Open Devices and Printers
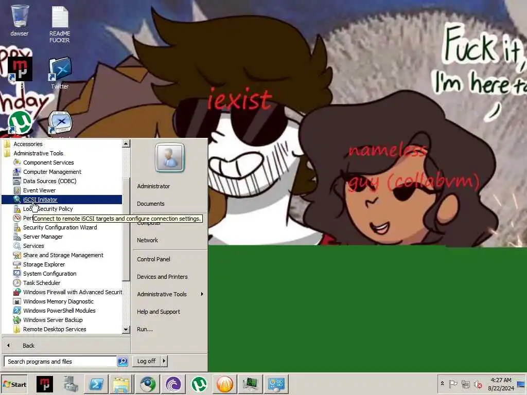The width and height of the screenshot is (527, 395). tap(162, 277)
